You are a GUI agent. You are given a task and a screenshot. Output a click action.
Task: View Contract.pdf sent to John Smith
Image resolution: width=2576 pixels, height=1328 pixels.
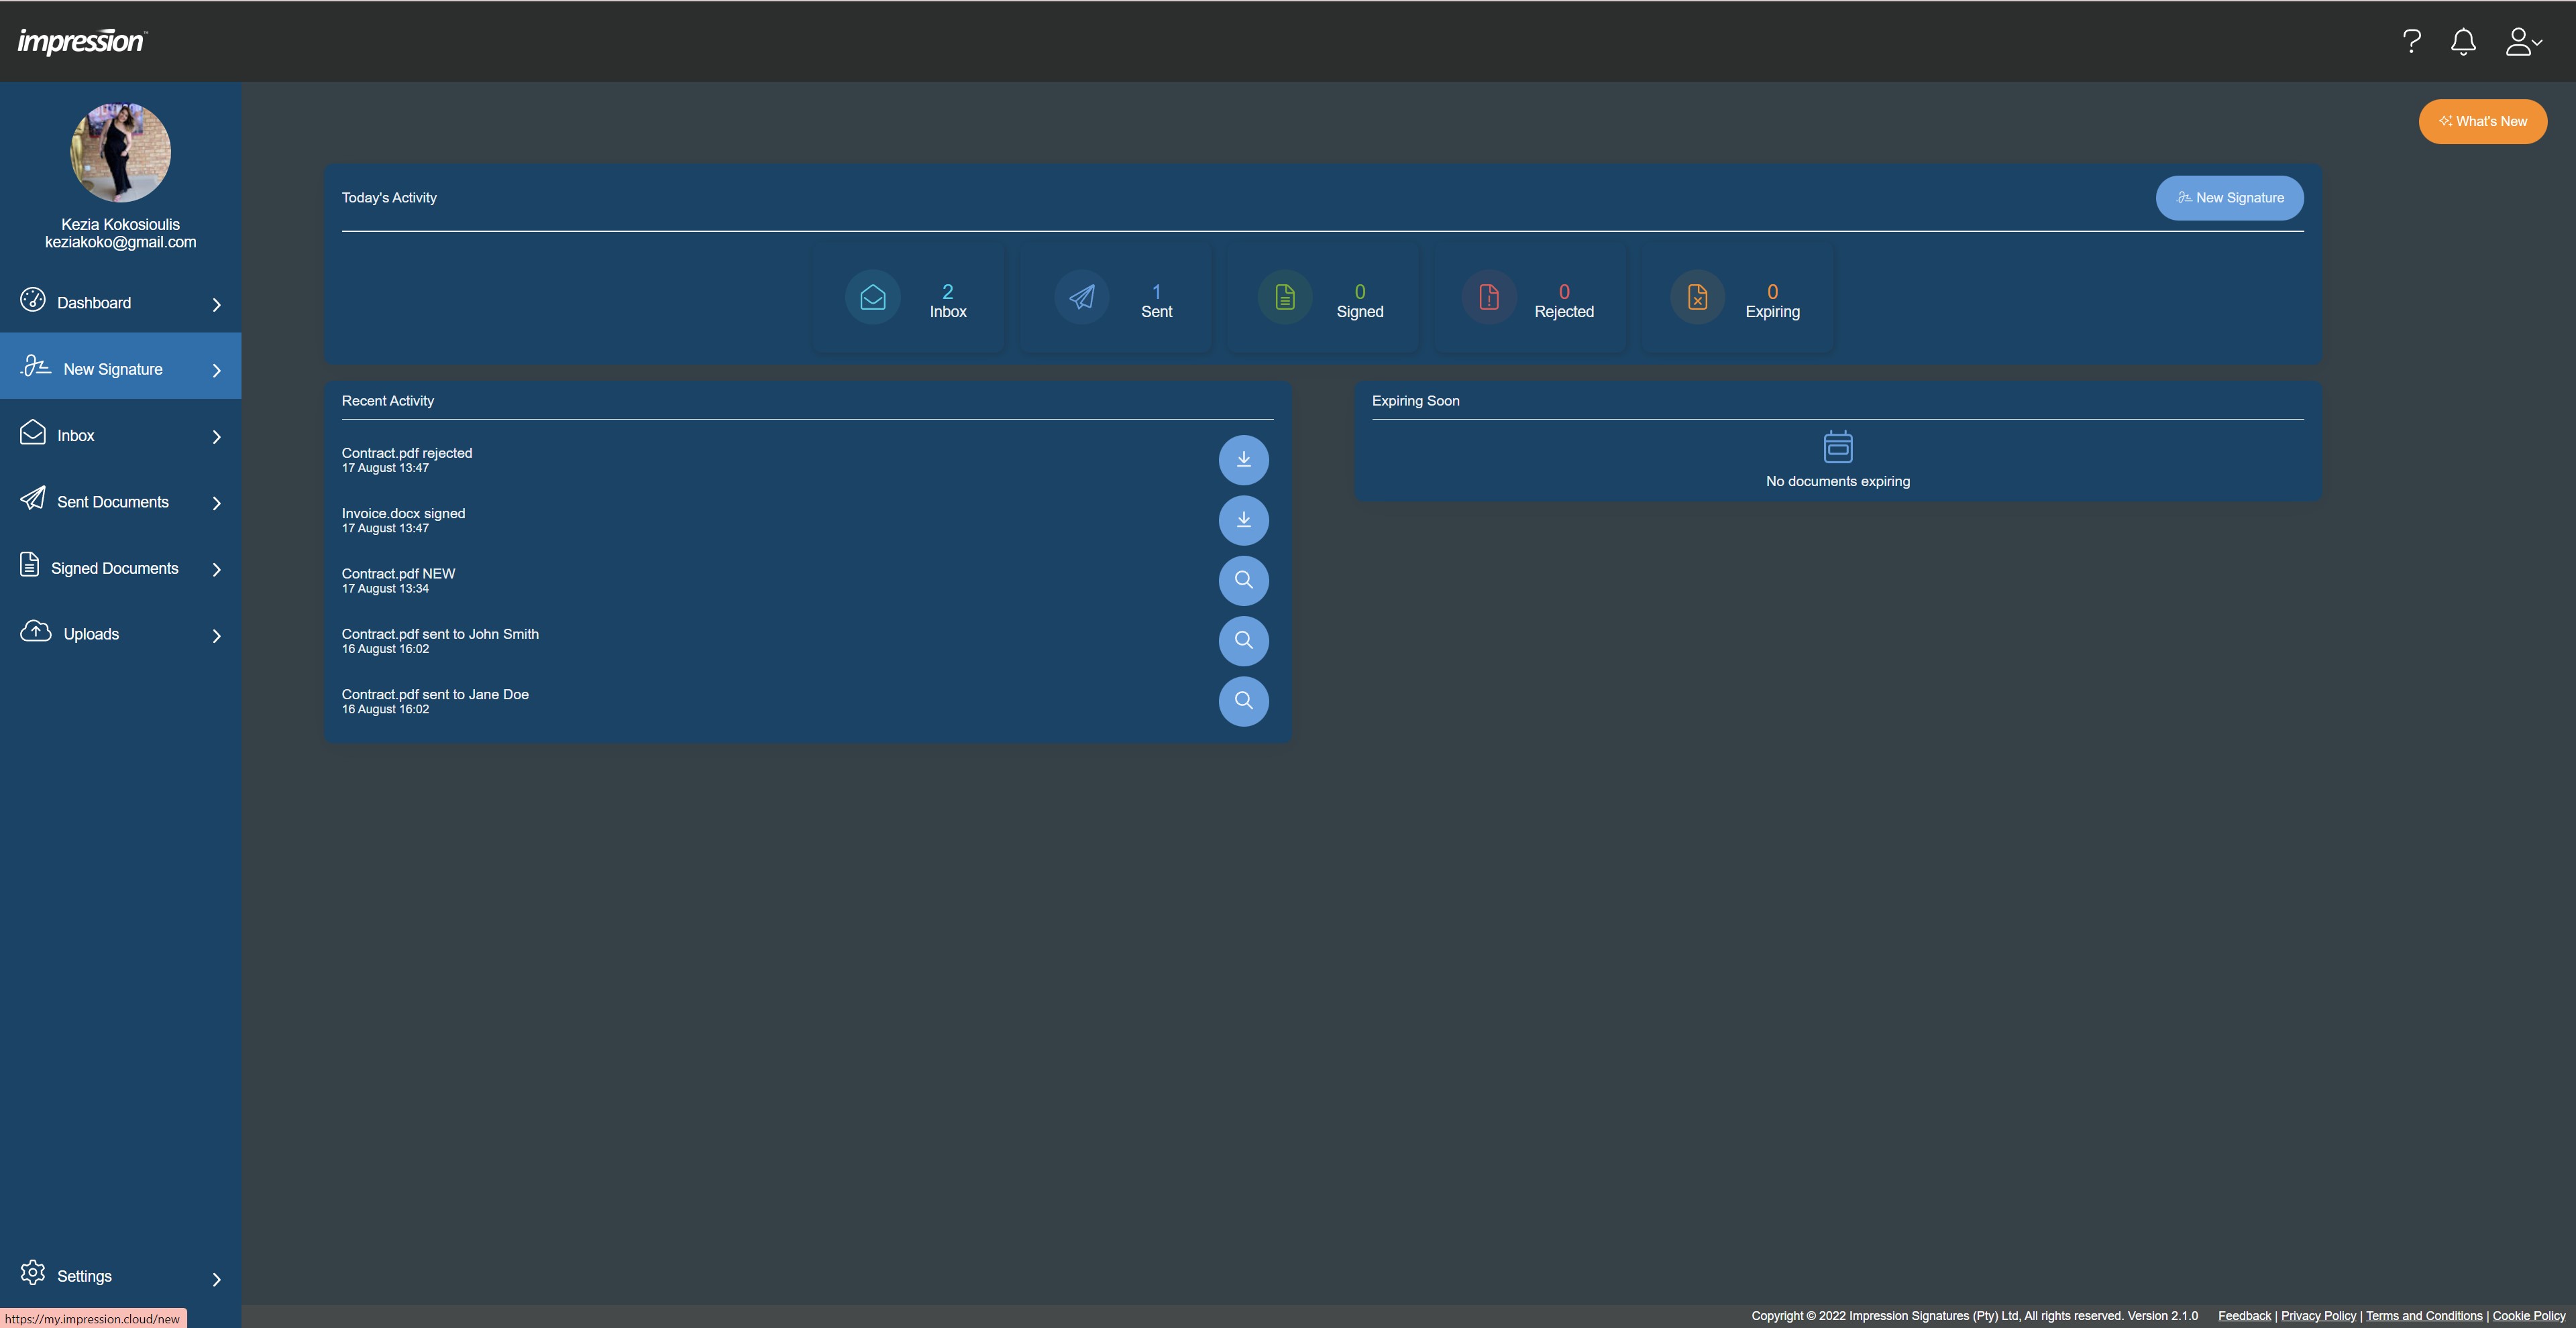(1243, 640)
